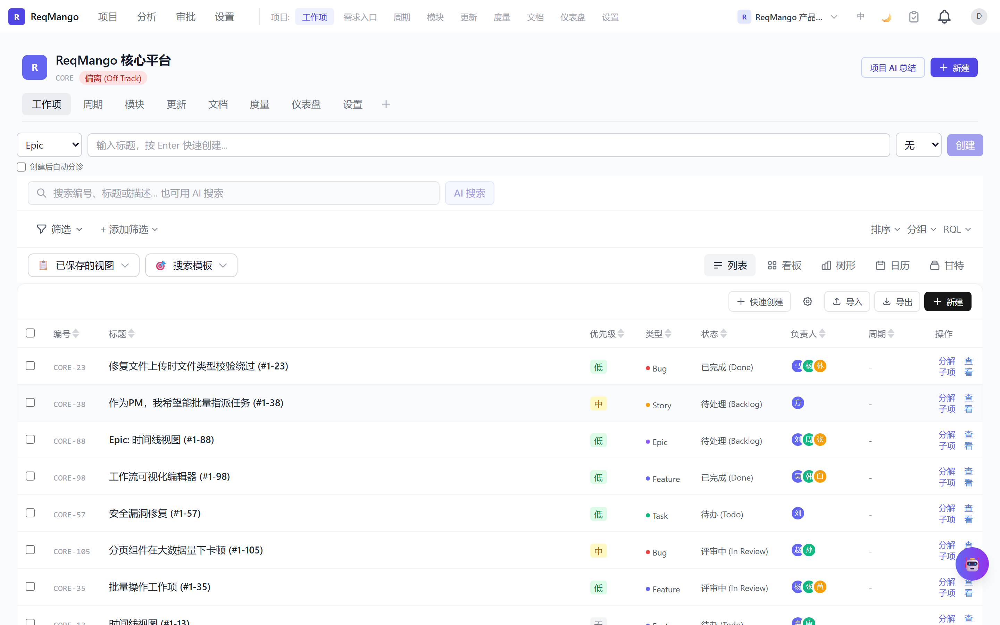Expand 已保存的视图 dropdown
Viewport: 1000px width, 625px height.
(83, 265)
